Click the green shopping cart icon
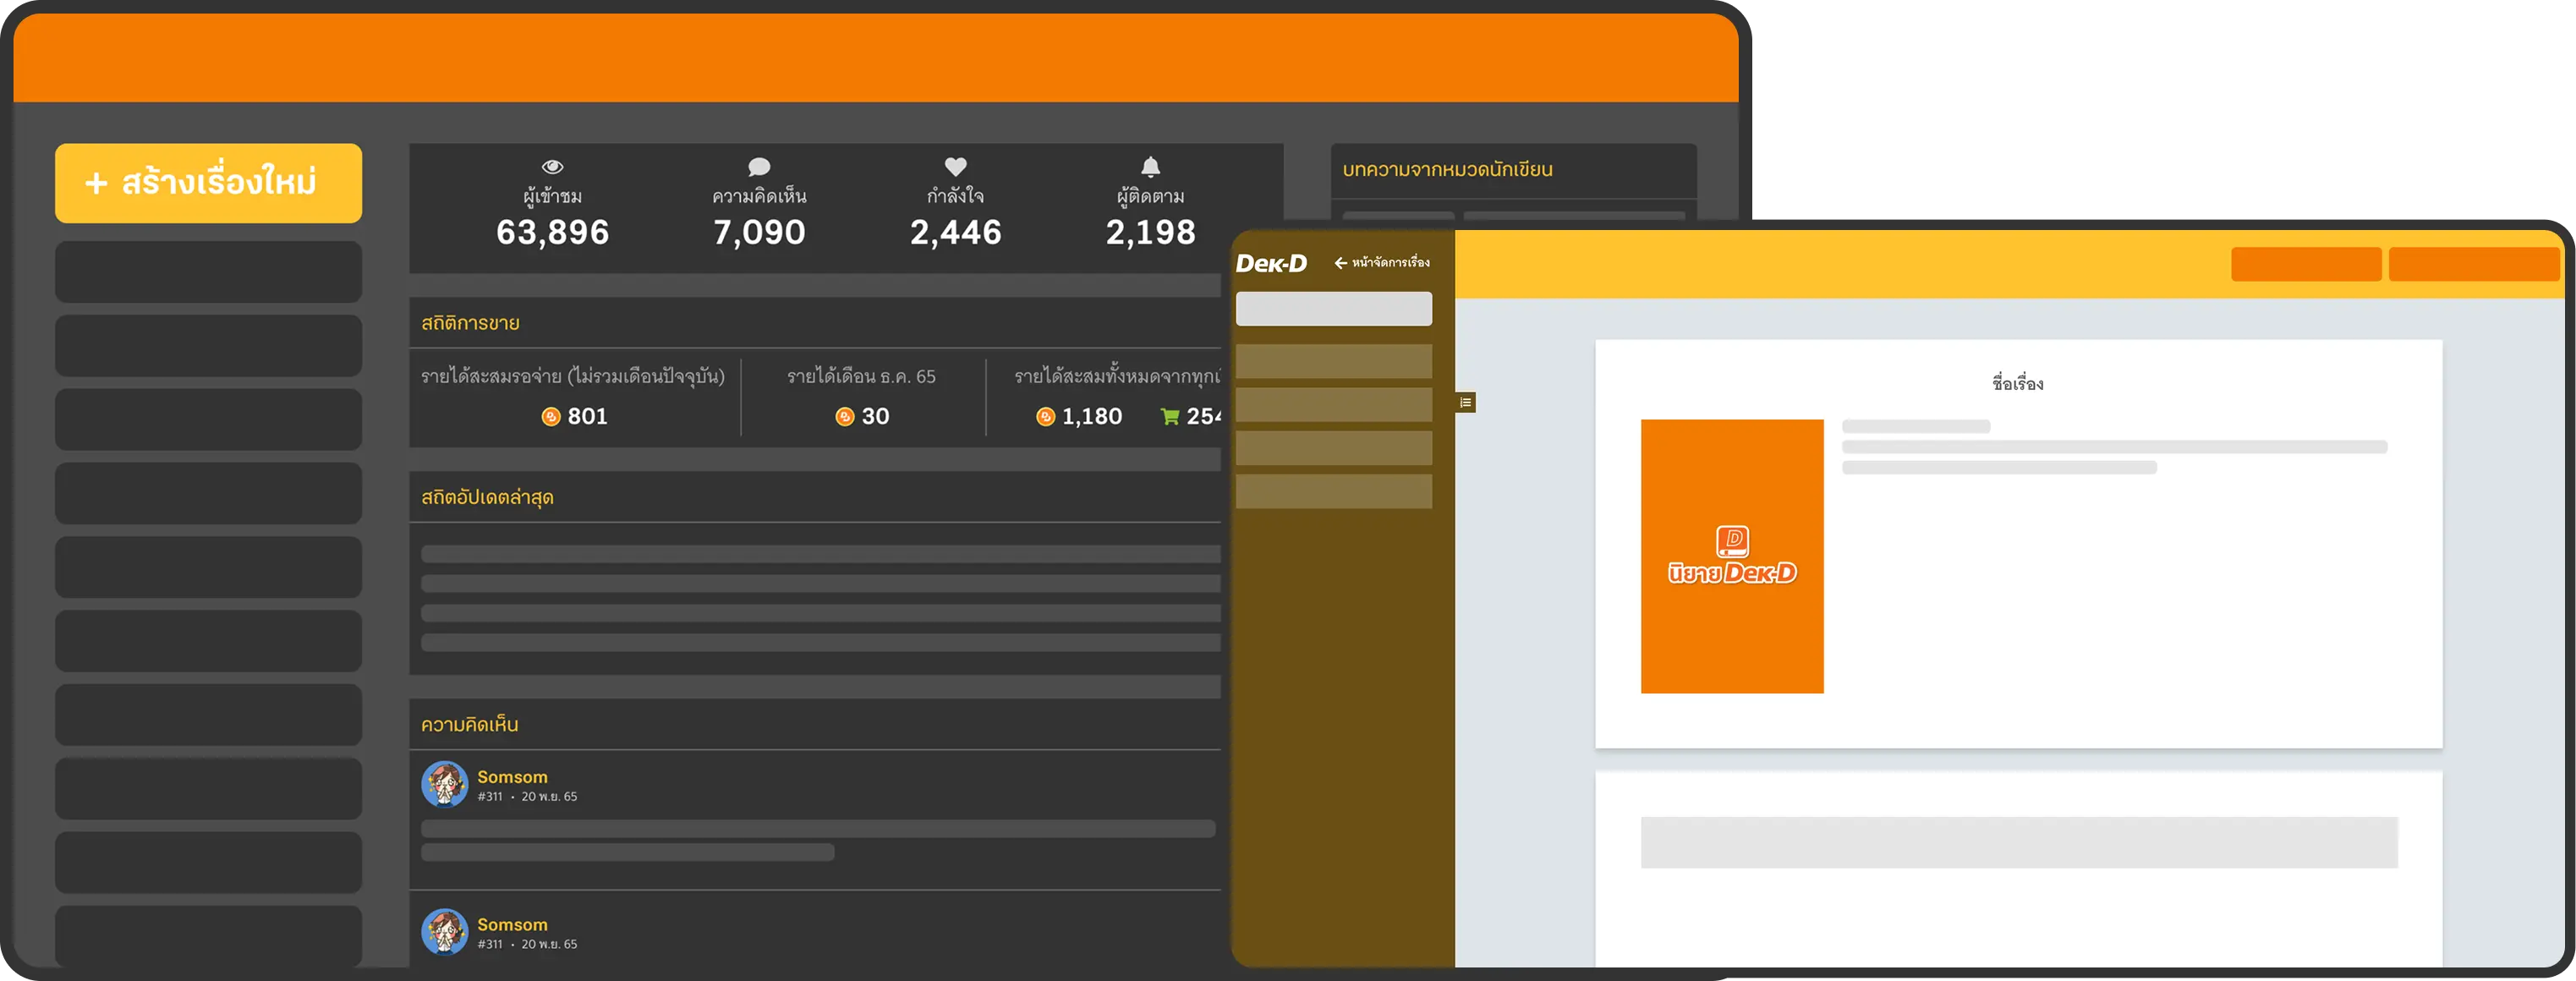 1169,416
